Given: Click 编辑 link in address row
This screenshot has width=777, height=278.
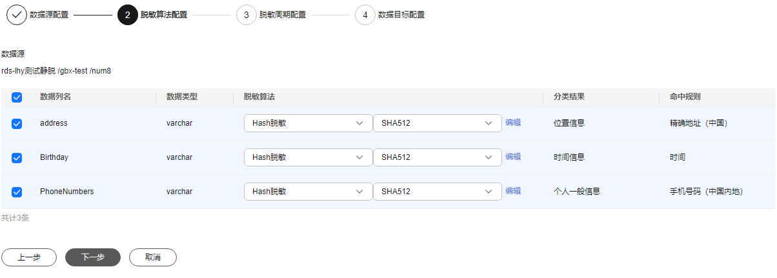Looking at the screenshot, I should [513, 123].
